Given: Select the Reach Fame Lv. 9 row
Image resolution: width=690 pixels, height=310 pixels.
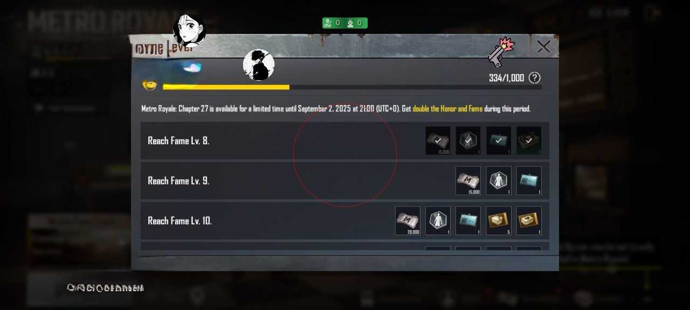Looking at the screenshot, I should [x=345, y=181].
